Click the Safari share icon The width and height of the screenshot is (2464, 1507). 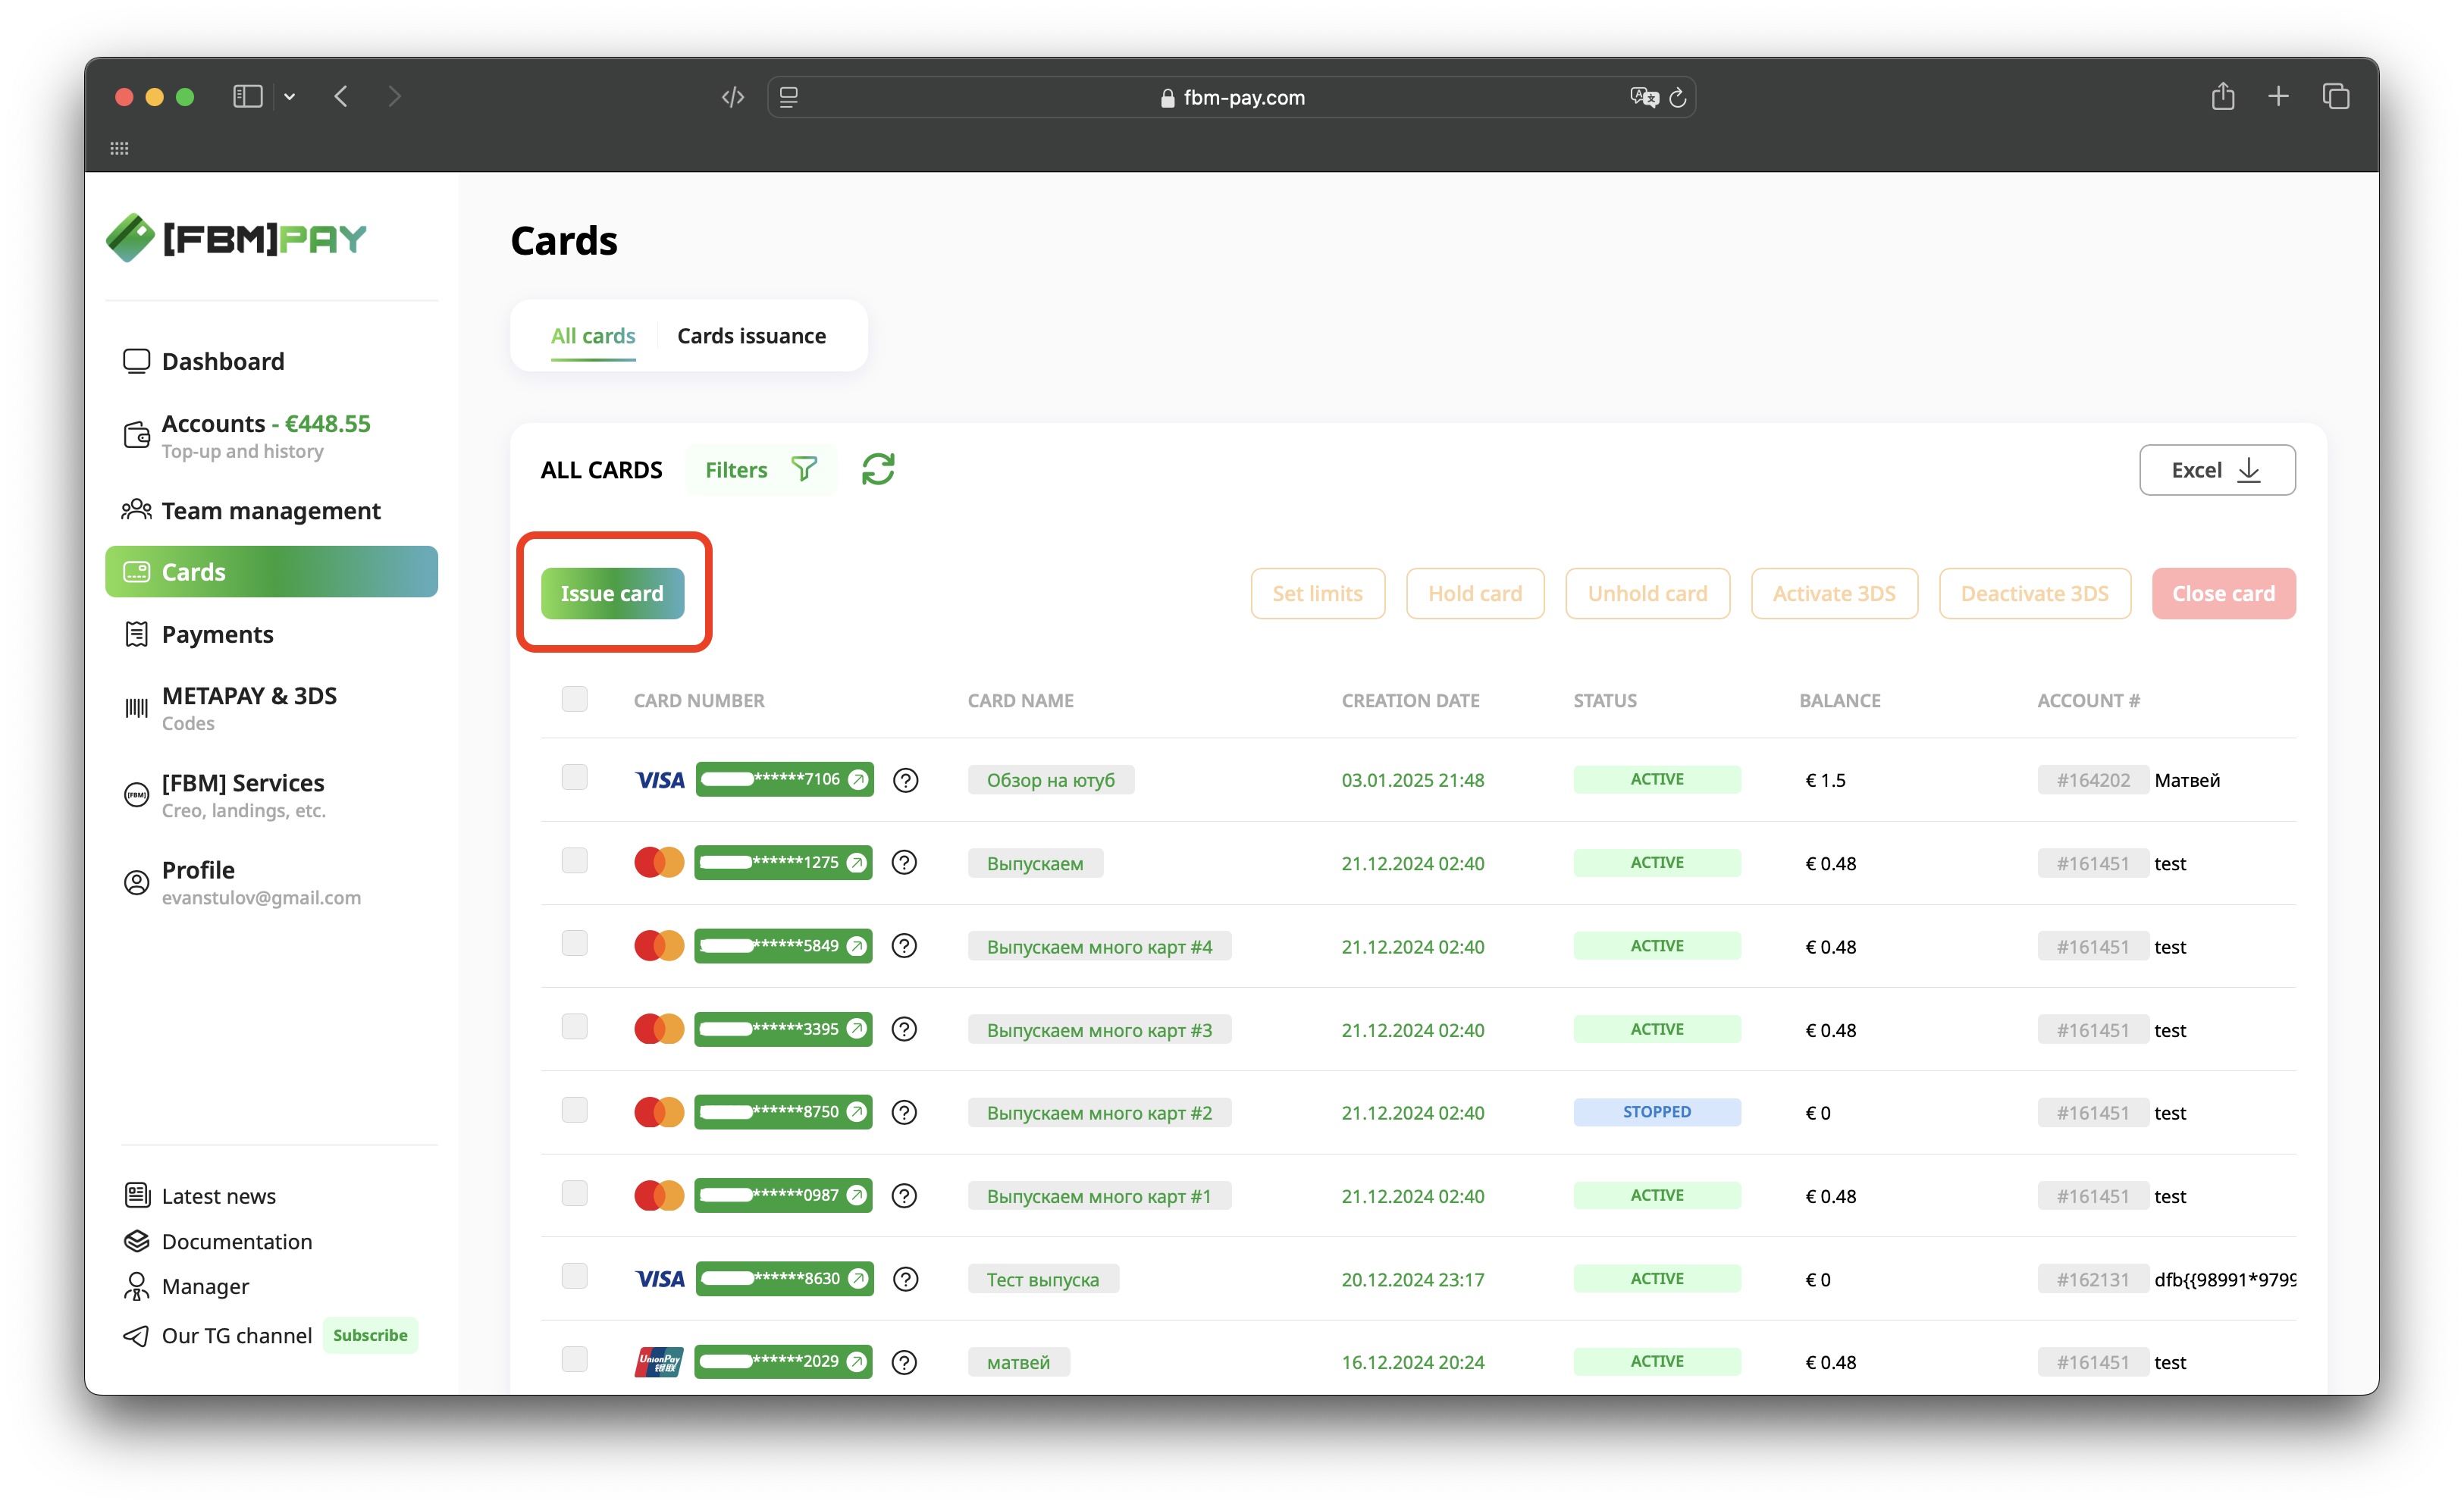tap(2222, 96)
